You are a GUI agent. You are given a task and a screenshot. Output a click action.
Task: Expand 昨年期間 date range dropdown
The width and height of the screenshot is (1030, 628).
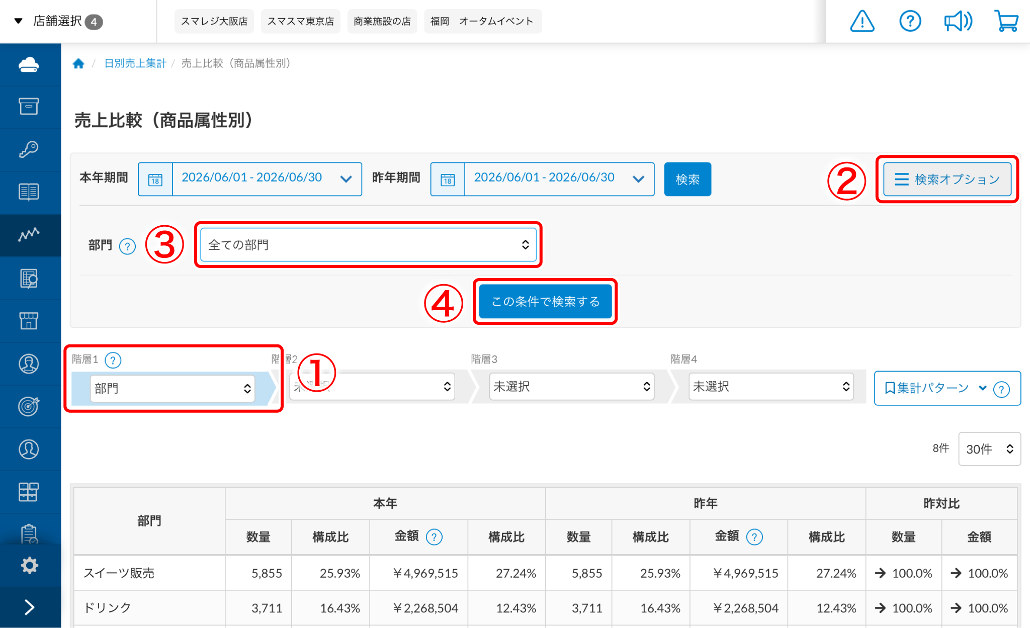559,179
